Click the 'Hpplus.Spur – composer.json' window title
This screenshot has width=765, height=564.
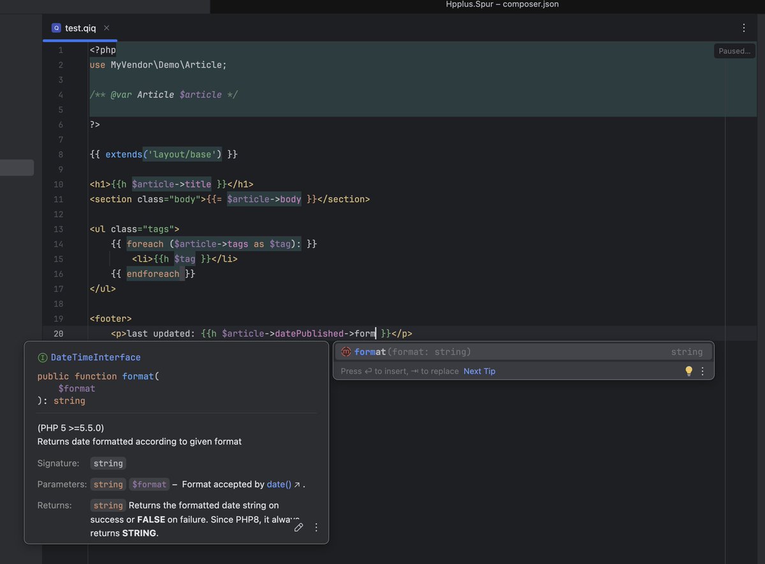(x=502, y=4)
